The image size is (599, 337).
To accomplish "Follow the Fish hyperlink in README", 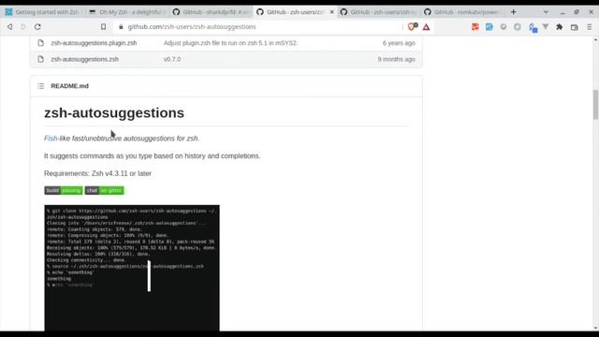I will click(x=51, y=139).
